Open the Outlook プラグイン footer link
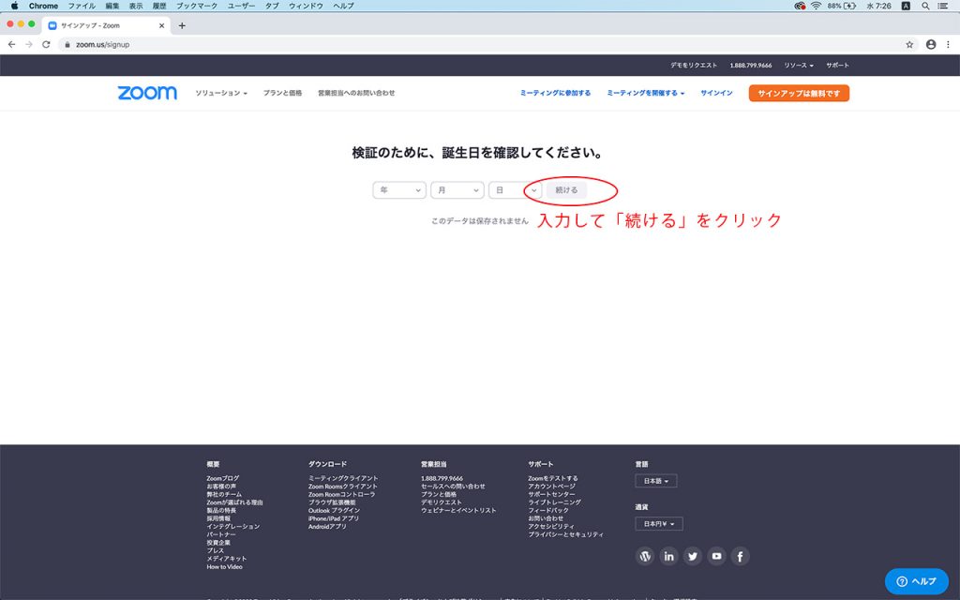The height and width of the screenshot is (600, 960). 334,510
